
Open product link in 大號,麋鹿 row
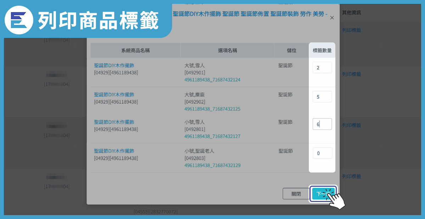tap(114, 95)
